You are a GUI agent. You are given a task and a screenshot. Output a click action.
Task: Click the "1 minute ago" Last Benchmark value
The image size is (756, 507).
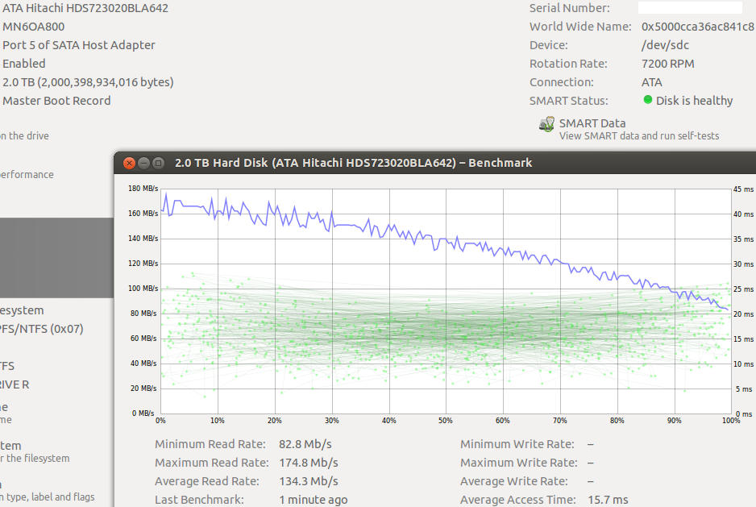point(314,500)
